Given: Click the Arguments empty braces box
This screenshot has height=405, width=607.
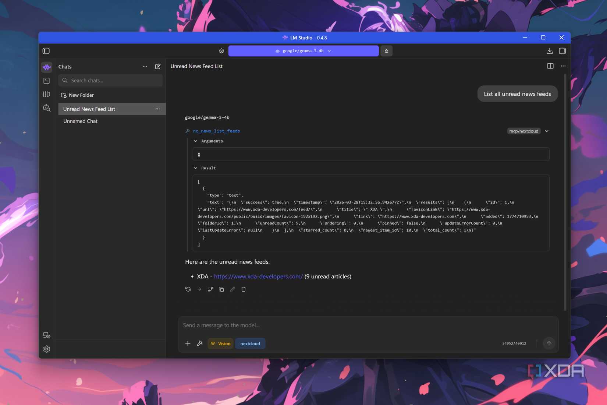Looking at the screenshot, I should (x=371, y=154).
